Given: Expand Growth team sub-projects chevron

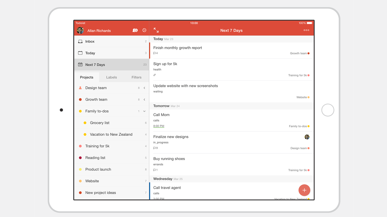Looking at the screenshot, I should click(x=144, y=99).
